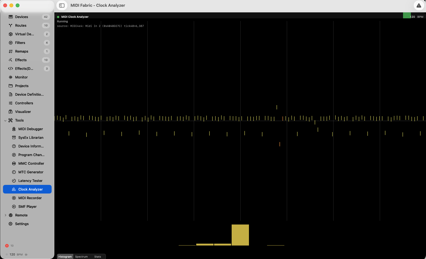The image size is (426, 259).
Task: Select the Monitor sidebar item
Action: (x=27, y=77)
